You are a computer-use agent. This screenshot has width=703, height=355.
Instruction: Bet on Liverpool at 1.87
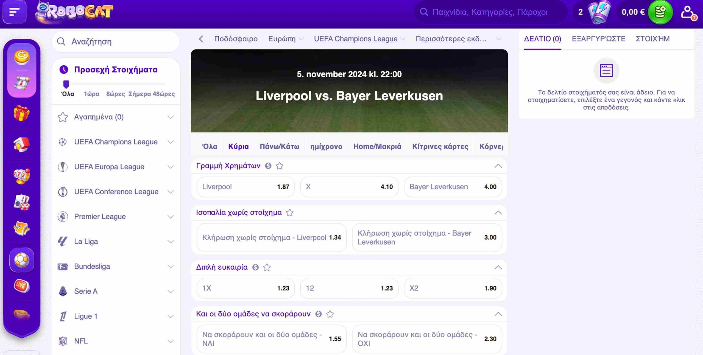246,187
